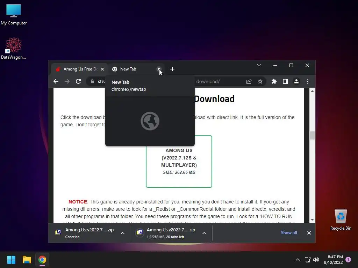358x268 pixels.
Task: Share this page icon
Action: tap(249, 81)
